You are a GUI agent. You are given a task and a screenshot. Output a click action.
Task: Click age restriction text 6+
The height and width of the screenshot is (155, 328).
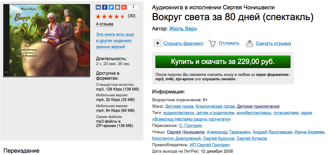(x=205, y=100)
